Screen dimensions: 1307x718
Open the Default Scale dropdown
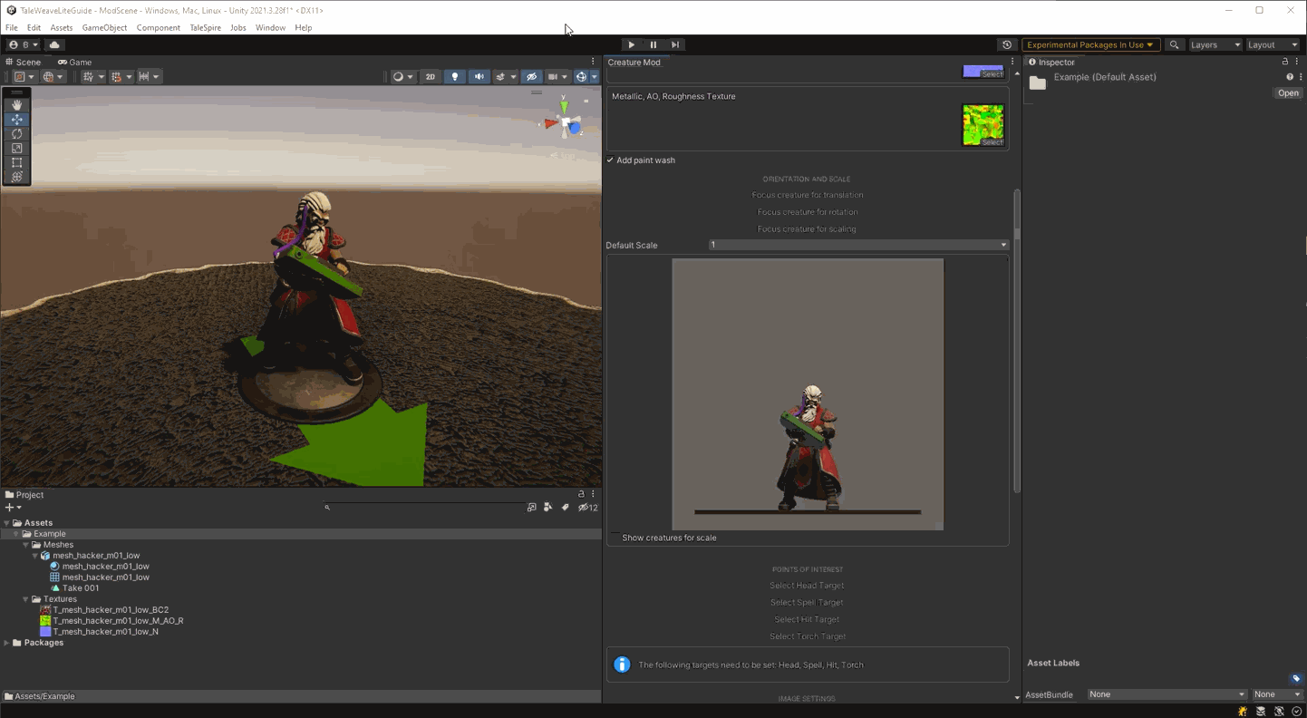pos(857,245)
